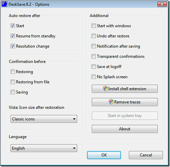Enable Start with windows option

click(x=93, y=26)
